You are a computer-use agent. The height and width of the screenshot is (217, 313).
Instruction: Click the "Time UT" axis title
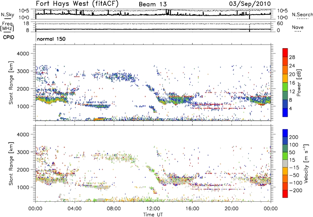point(153,214)
